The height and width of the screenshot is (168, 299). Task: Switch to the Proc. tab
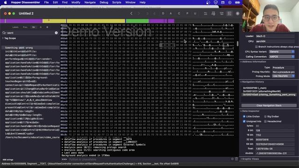[25, 27]
